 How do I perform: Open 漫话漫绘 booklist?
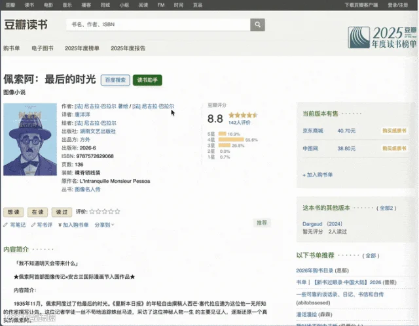(306, 314)
